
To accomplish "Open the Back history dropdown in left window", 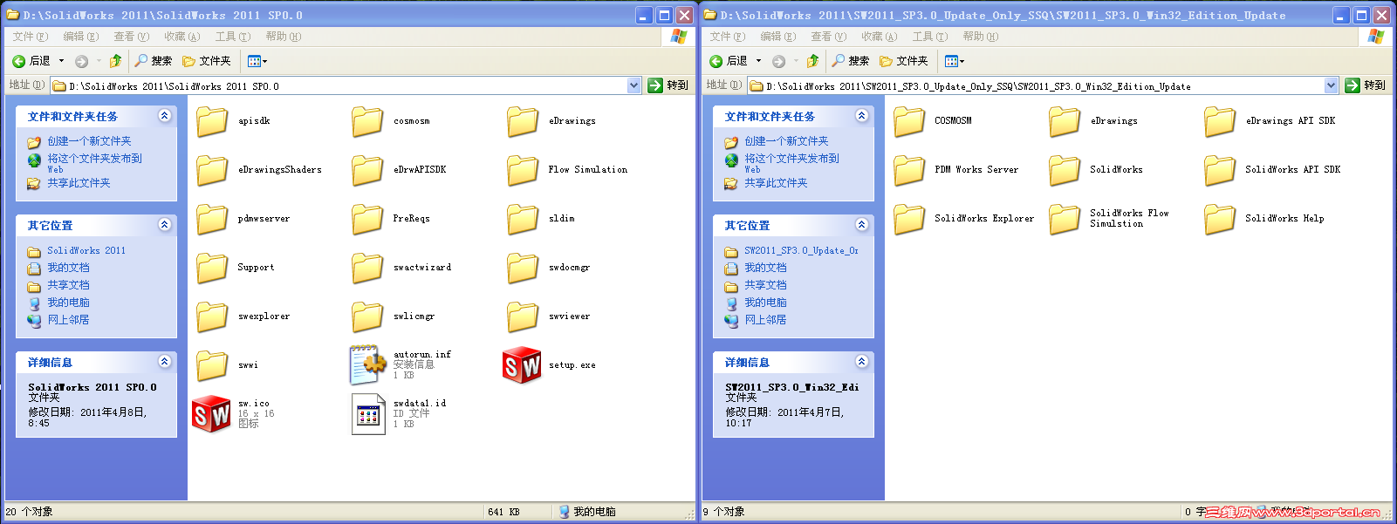I will coord(61,61).
